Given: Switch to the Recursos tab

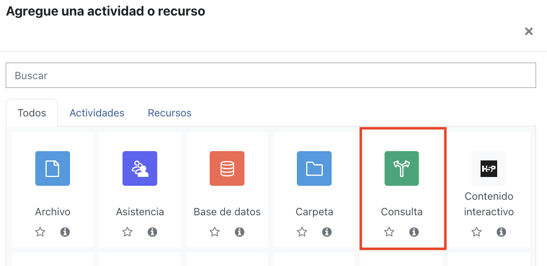Looking at the screenshot, I should click(x=170, y=113).
